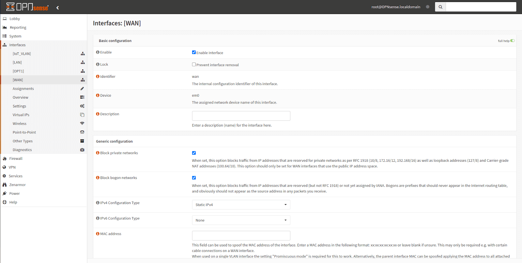The height and width of the screenshot is (263, 522).
Task: Turn off the full help toggle
Action: click(x=513, y=41)
